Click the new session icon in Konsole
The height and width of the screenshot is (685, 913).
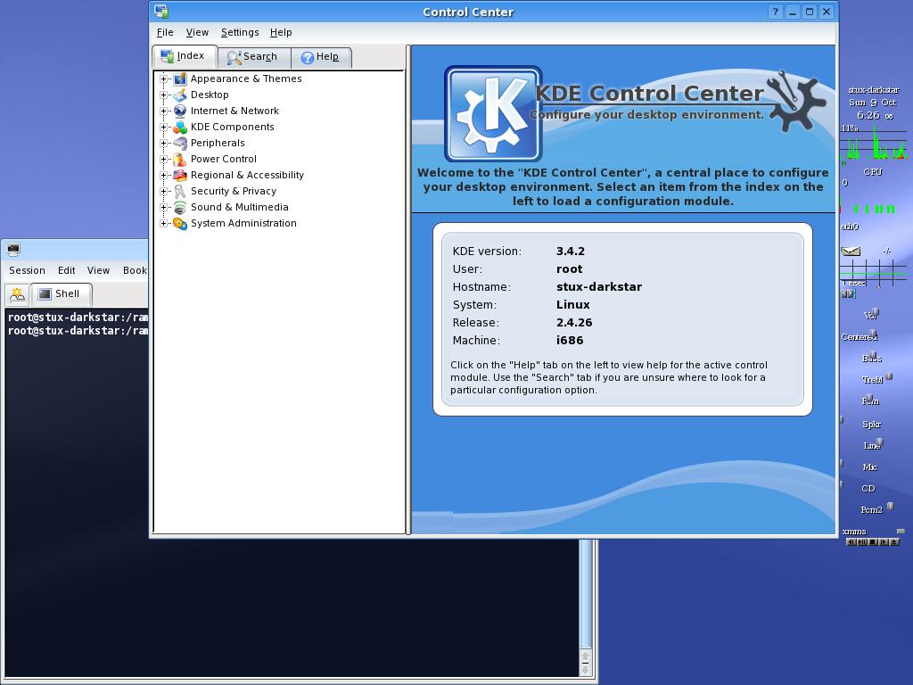tap(17, 294)
